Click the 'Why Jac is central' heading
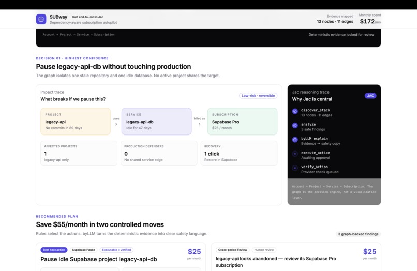 click(312, 99)
